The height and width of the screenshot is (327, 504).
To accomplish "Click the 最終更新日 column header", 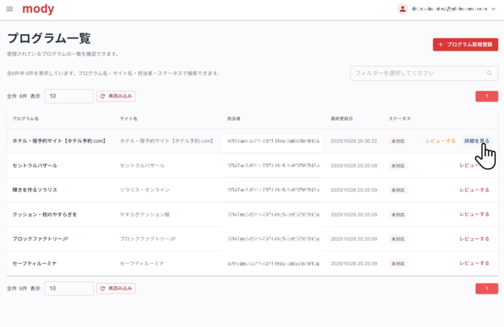I will (x=342, y=119).
